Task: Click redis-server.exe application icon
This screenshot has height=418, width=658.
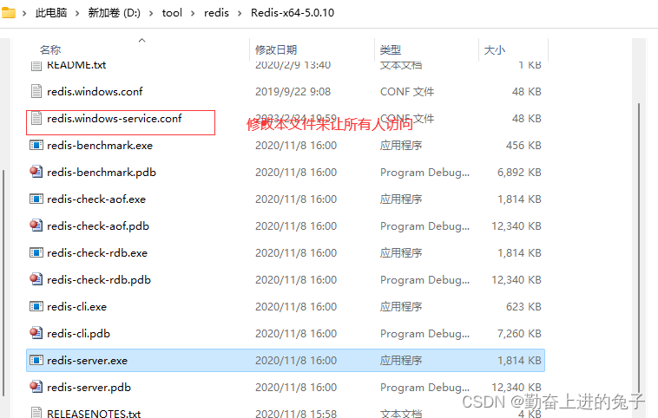Action: (x=36, y=360)
